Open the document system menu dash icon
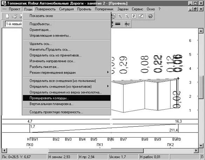 [5, 9]
